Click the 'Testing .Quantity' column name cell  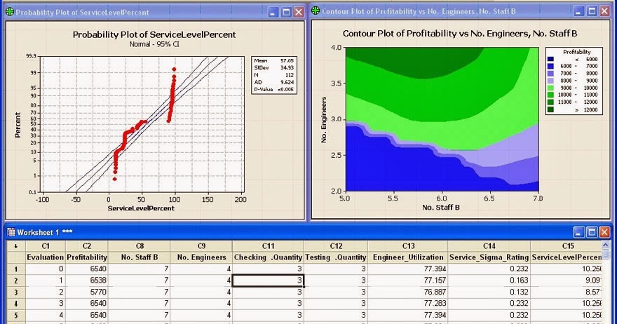(336, 257)
